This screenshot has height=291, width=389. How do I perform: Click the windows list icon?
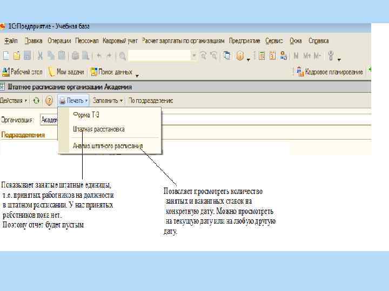(x=227, y=56)
